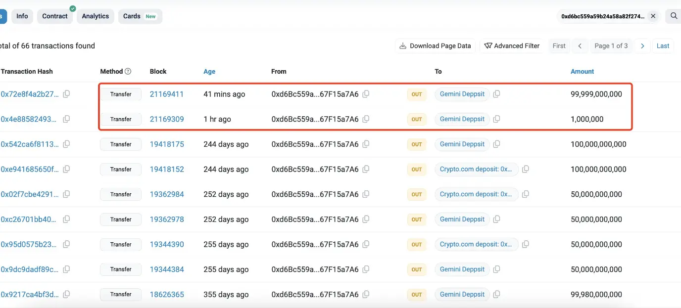
Task: Copy To address in block 21169309 row
Action: 496,119
